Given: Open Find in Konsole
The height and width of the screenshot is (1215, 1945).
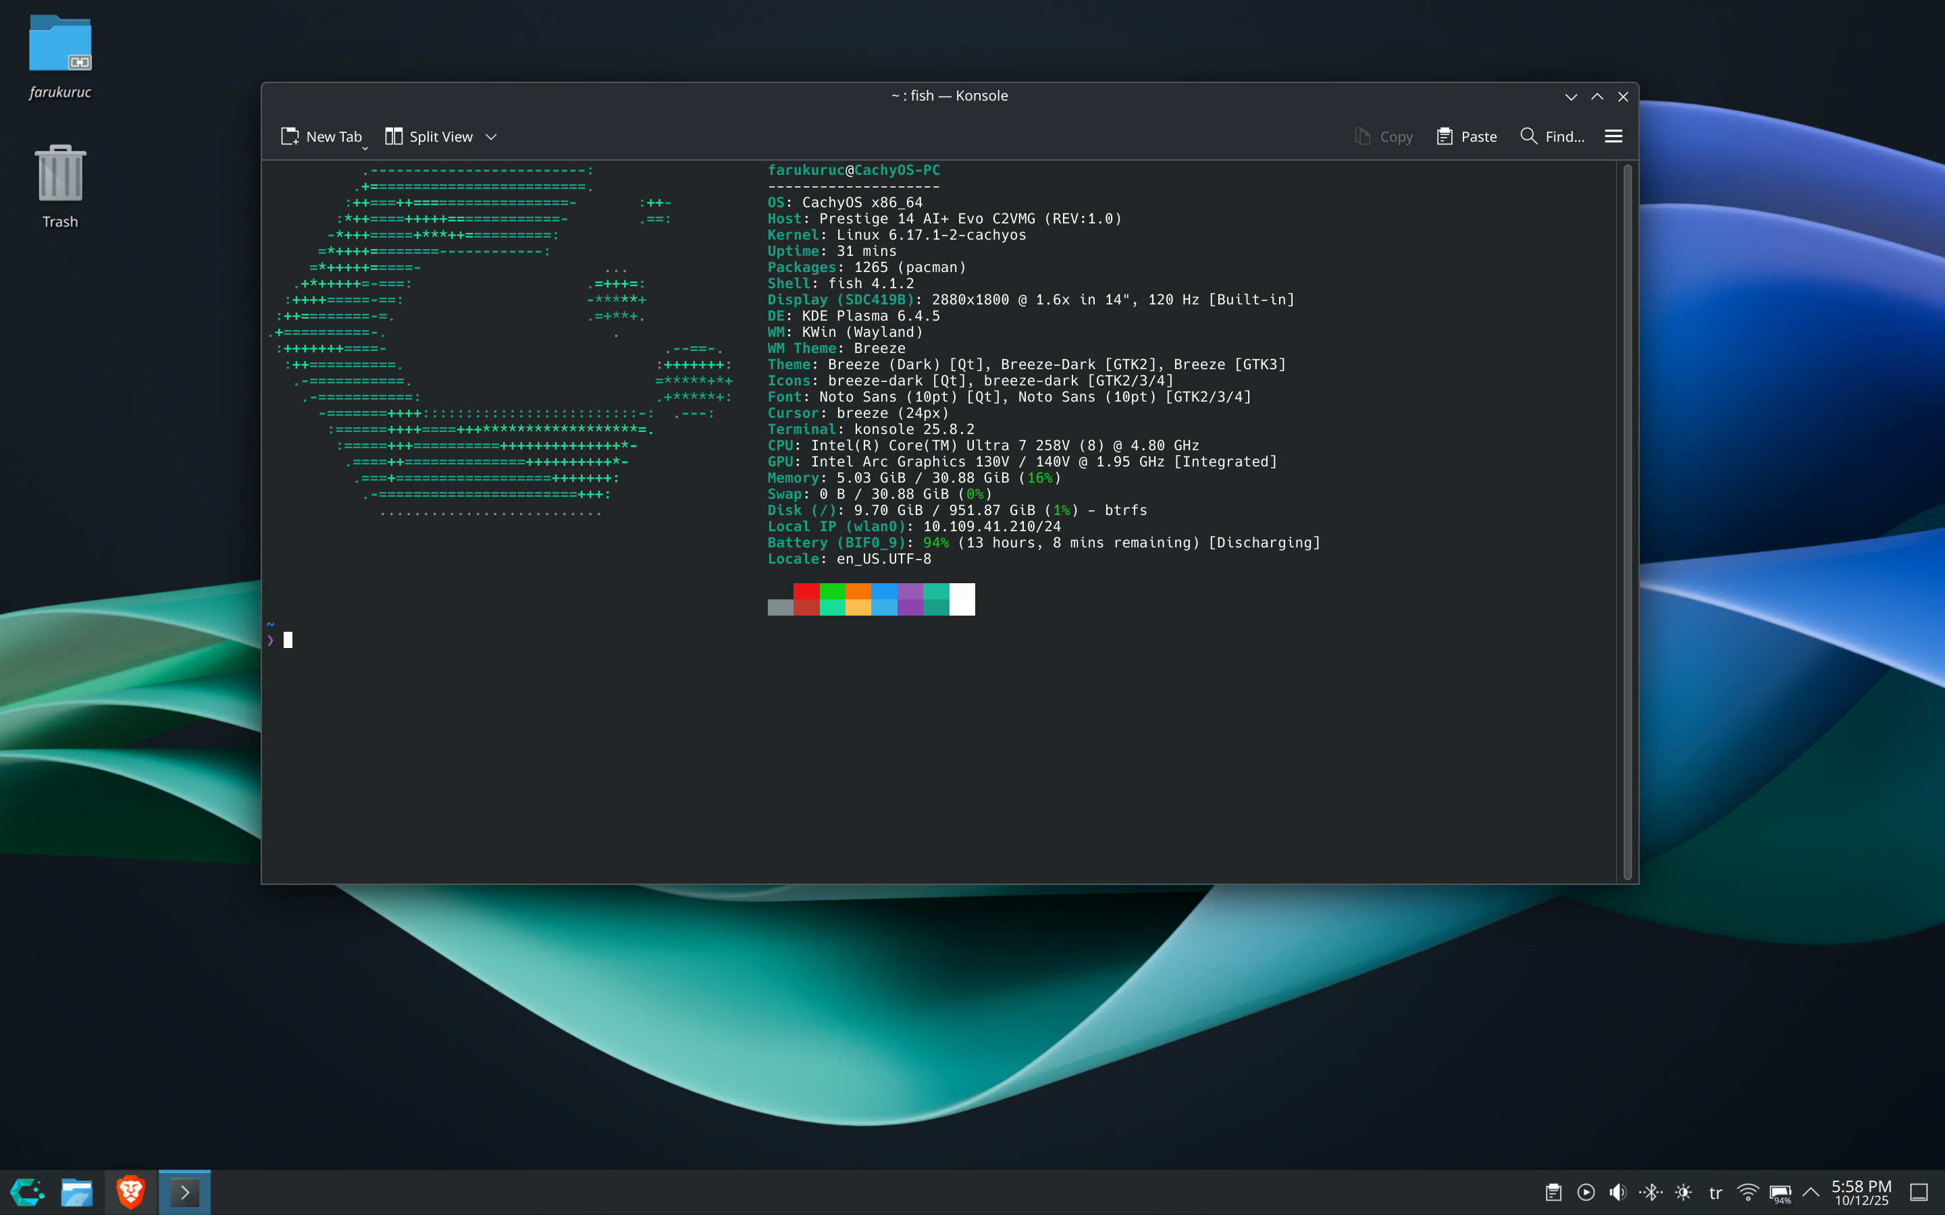Looking at the screenshot, I should pyautogui.click(x=1552, y=136).
